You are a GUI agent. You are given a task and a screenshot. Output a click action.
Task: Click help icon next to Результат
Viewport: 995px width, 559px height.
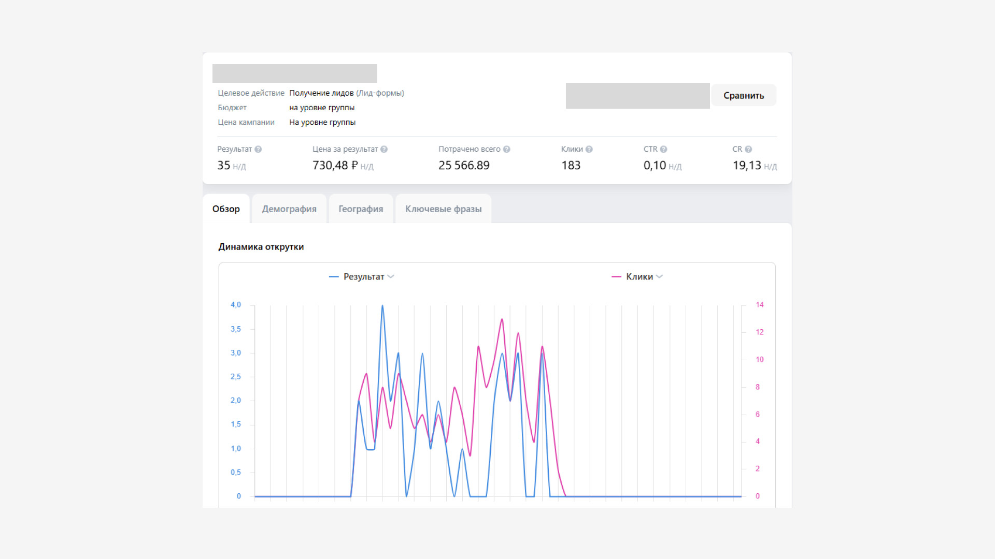coord(258,150)
